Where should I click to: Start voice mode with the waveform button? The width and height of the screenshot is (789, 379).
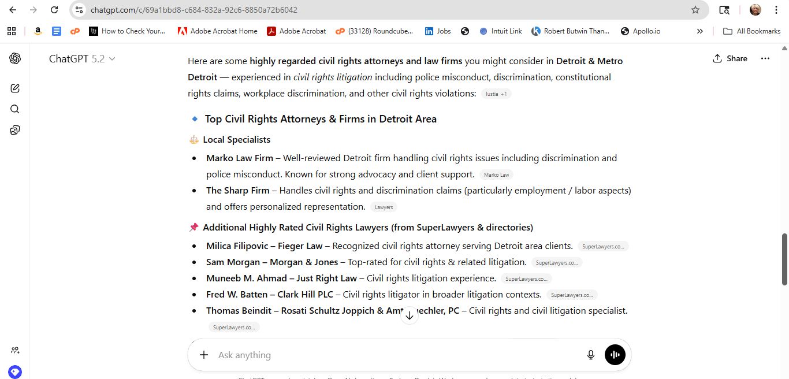click(615, 355)
